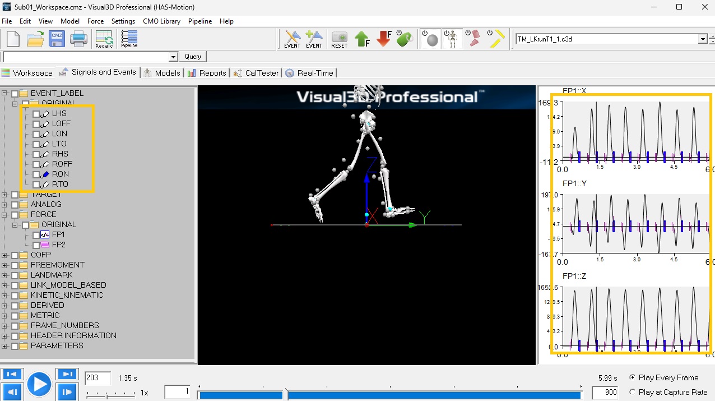715x401 pixels.
Task: Switch to the Real-Time tab
Action: click(309, 73)
